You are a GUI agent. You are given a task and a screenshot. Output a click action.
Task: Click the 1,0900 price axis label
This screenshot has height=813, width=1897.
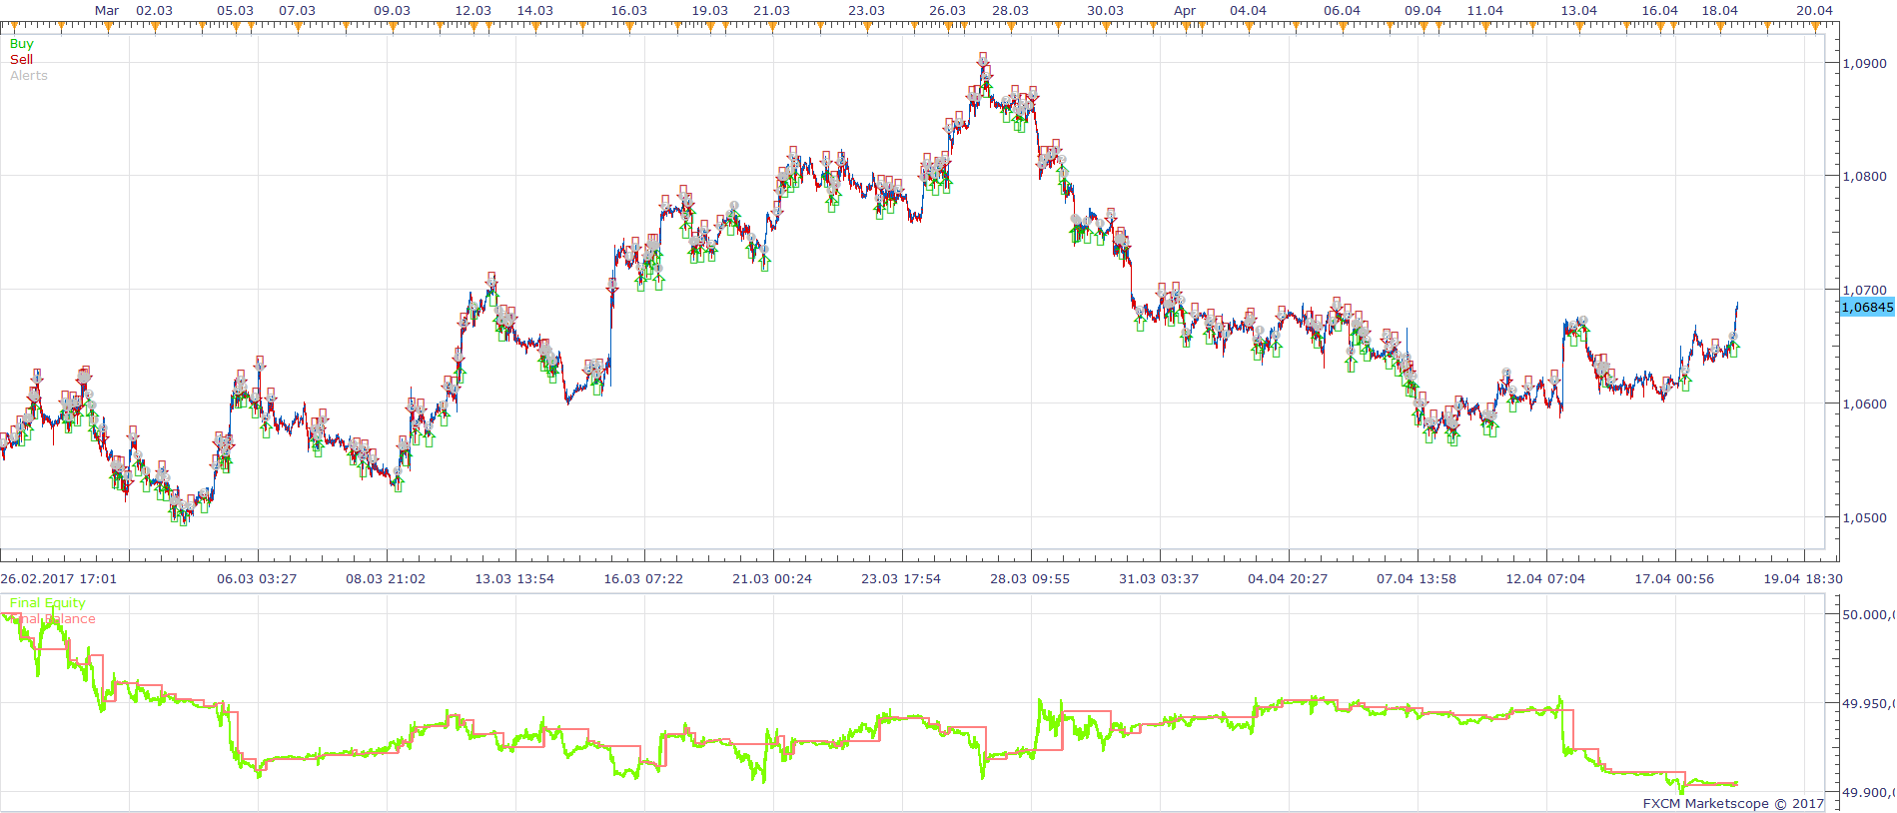(x=1864, y=63)
